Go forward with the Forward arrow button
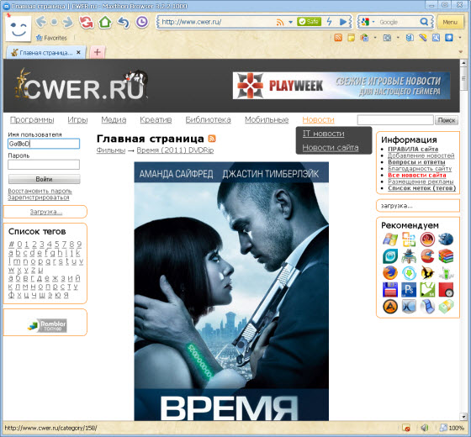Image resolution: width=471 pixels, height=437 pixels. pos(68,22)
